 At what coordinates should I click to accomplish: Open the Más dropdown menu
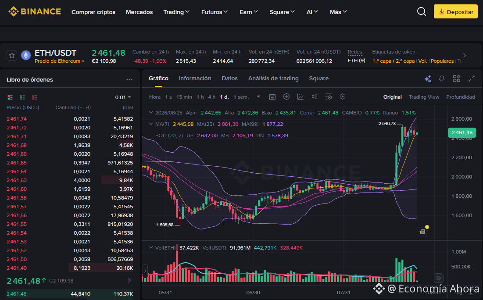pyautogui.click(x=338, y=12)
